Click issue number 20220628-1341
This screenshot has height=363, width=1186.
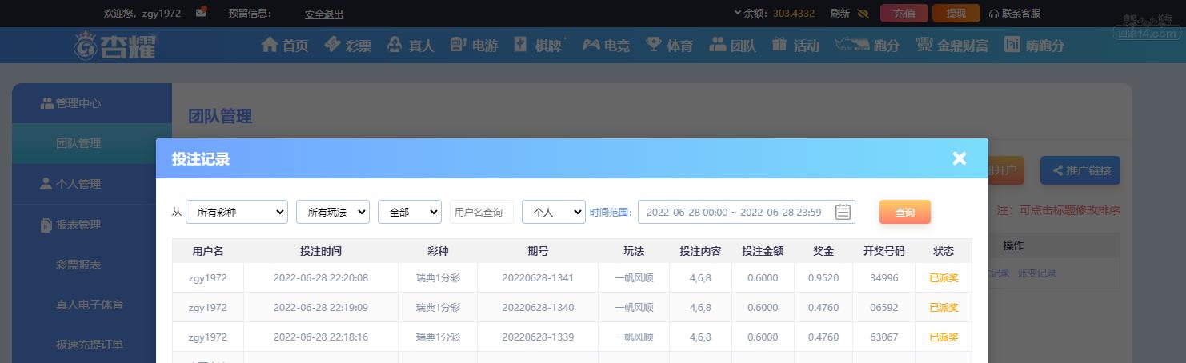538,278
